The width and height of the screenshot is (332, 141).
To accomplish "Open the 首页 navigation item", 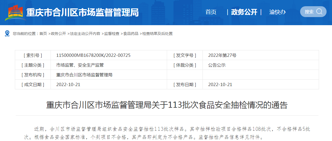I will click(211, 12).
